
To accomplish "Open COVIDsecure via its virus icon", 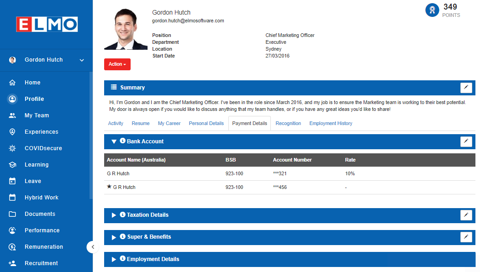I will (12, 148).
